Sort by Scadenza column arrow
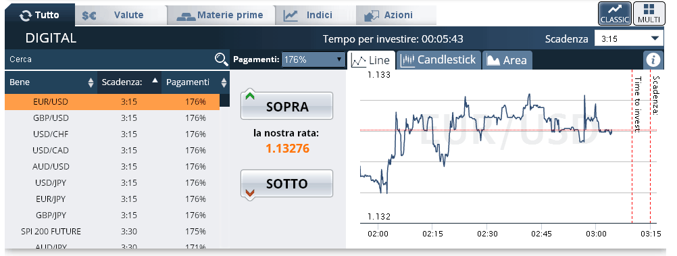Screen dimensions: 677x256 [x=155, y=80]
